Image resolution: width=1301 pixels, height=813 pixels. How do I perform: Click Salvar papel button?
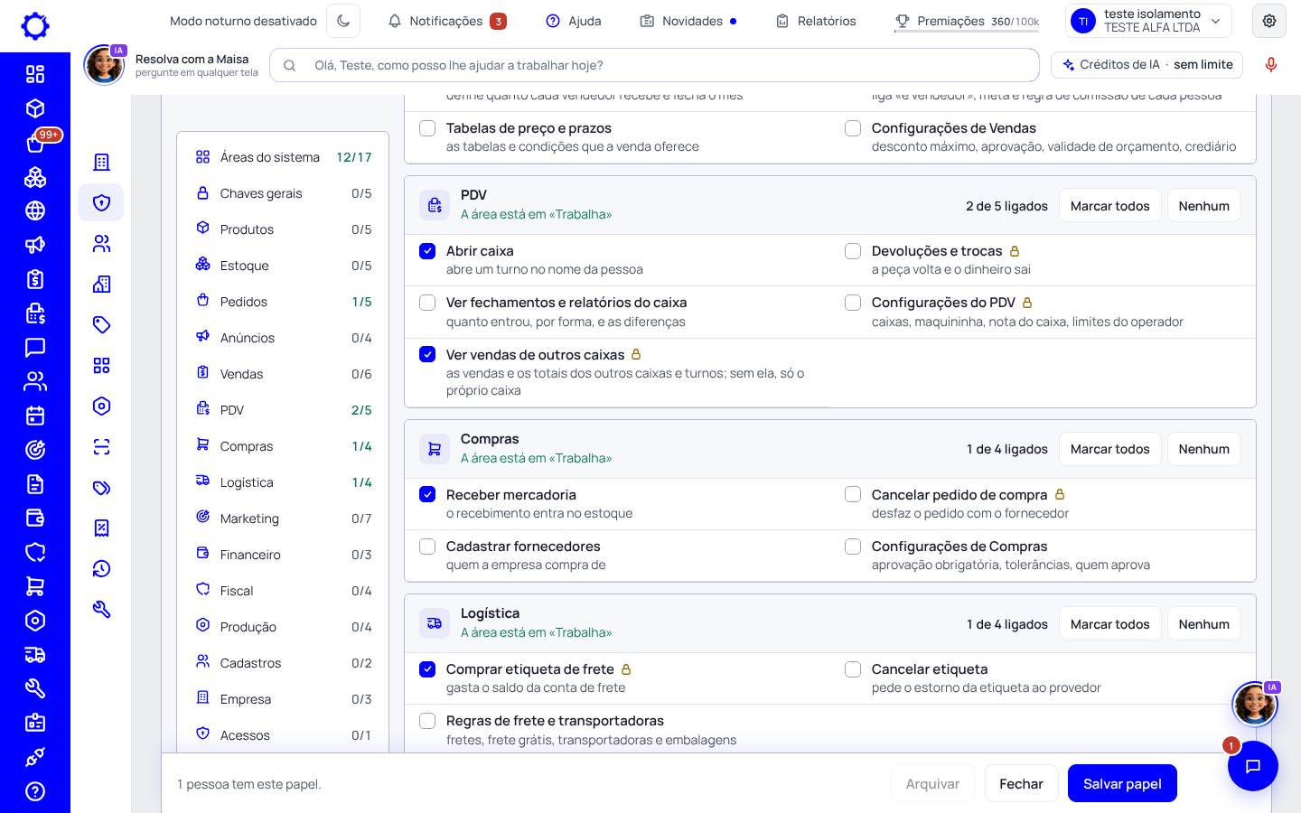click(1122, 783)
